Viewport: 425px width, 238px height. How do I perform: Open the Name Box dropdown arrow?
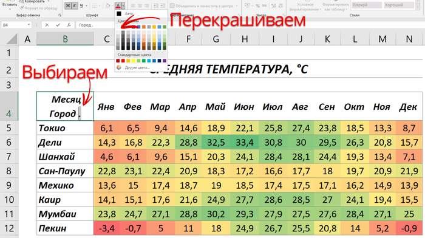pyautogui.click(x=29, y=25)
